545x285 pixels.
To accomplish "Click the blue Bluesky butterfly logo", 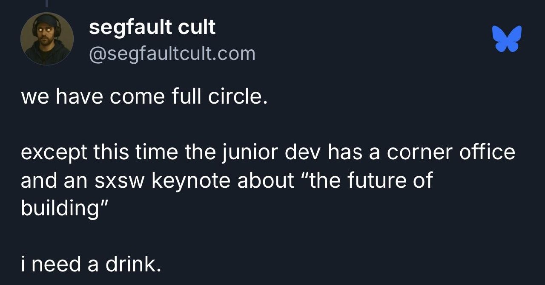I will click(507, 39).
